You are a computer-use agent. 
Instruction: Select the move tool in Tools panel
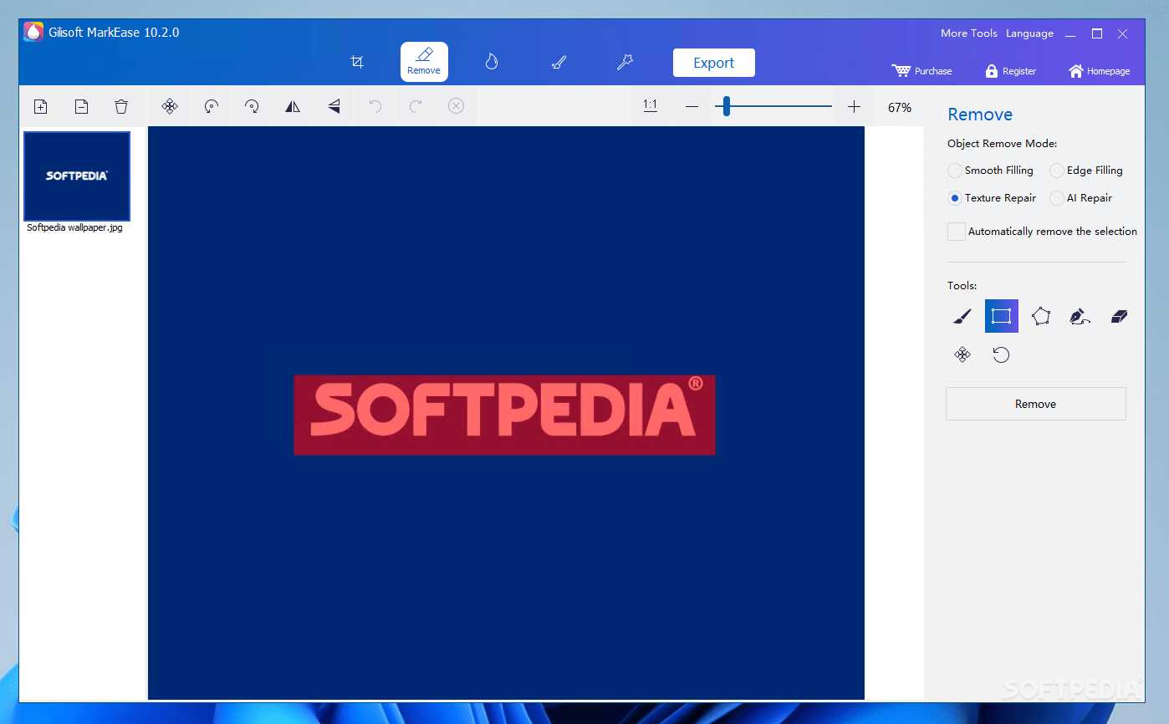pos(962,354)
